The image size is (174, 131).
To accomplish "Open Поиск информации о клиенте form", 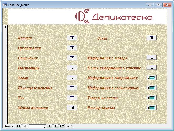I will click(x=151, y=67).
